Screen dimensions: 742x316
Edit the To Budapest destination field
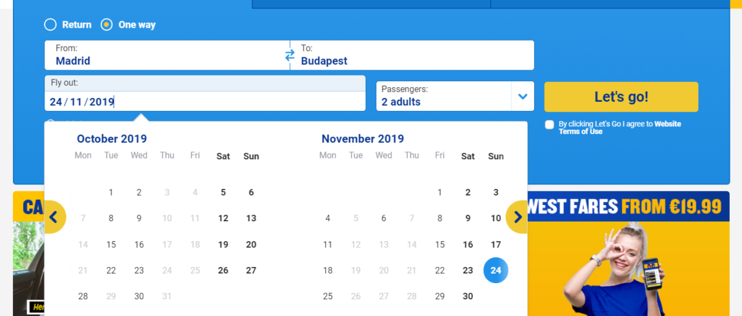pyautogui.click(x=412, y=55)
